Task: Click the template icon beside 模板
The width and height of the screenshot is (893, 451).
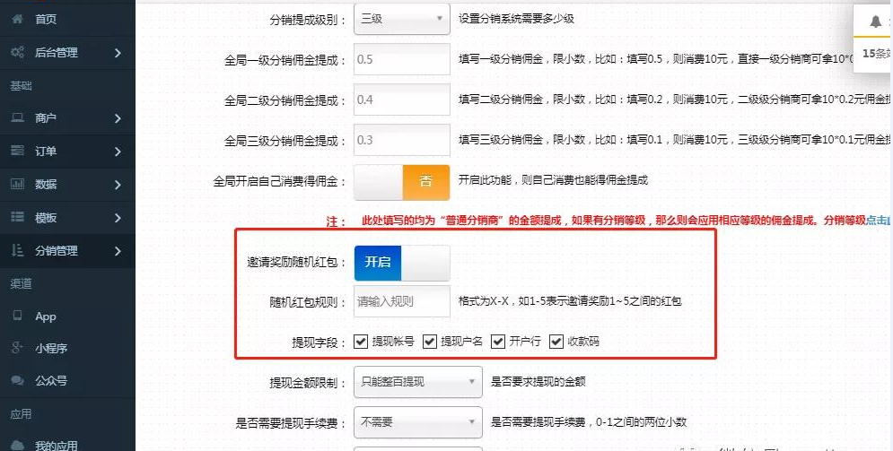Action: 18,217
